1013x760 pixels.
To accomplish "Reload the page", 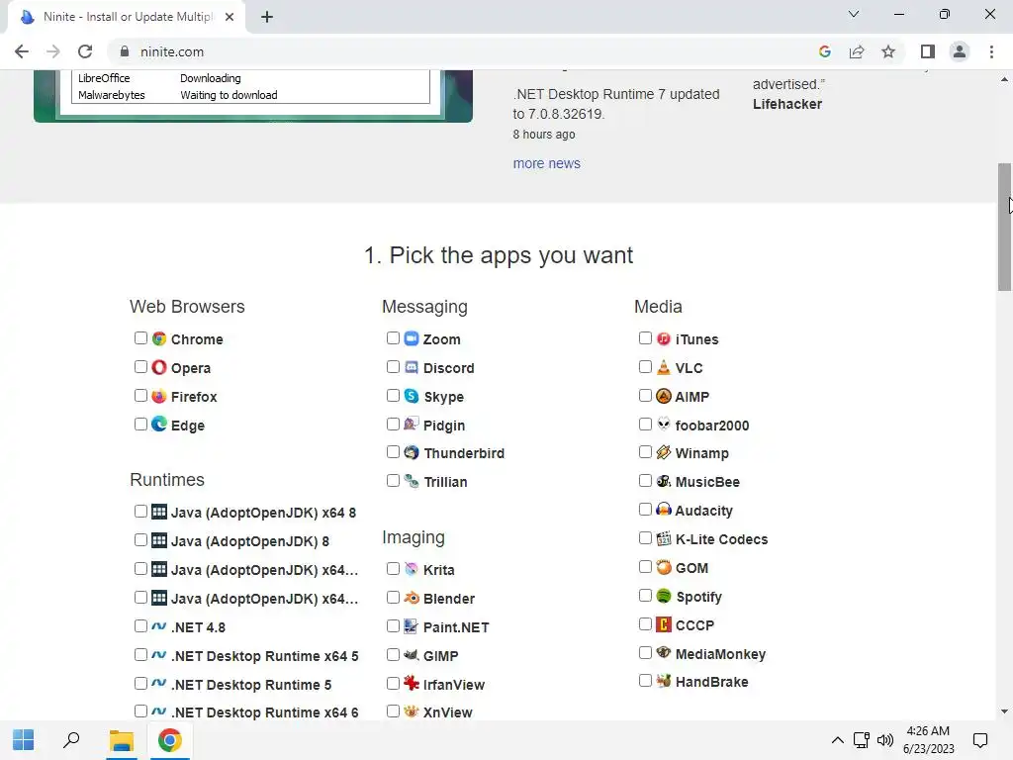I will 85,51.
